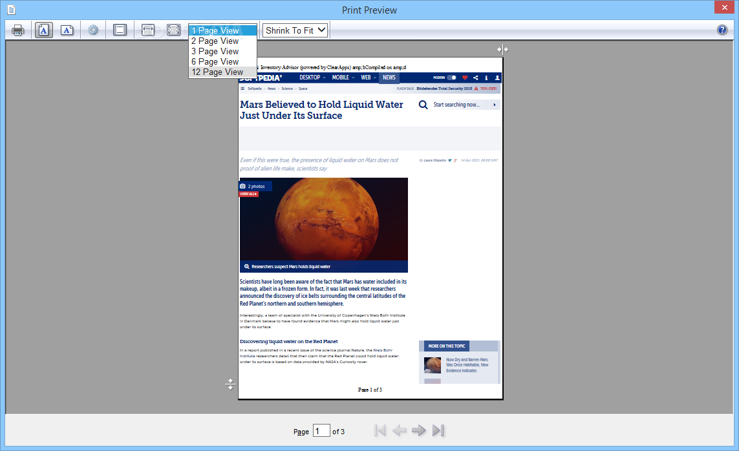Go to First Page arrow
This screenshot has height=451, width=739.
pyautogui.click(x=380, y=430)
